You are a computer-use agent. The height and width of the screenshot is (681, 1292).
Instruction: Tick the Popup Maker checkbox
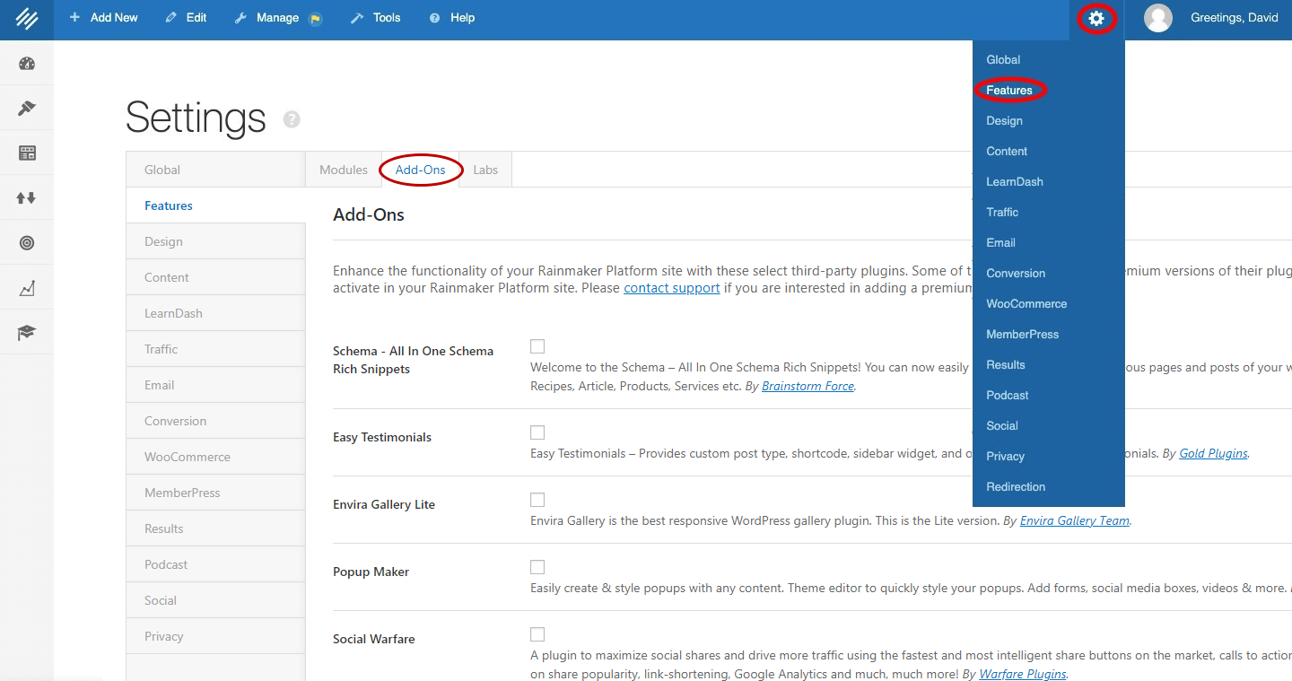[537, 567]
